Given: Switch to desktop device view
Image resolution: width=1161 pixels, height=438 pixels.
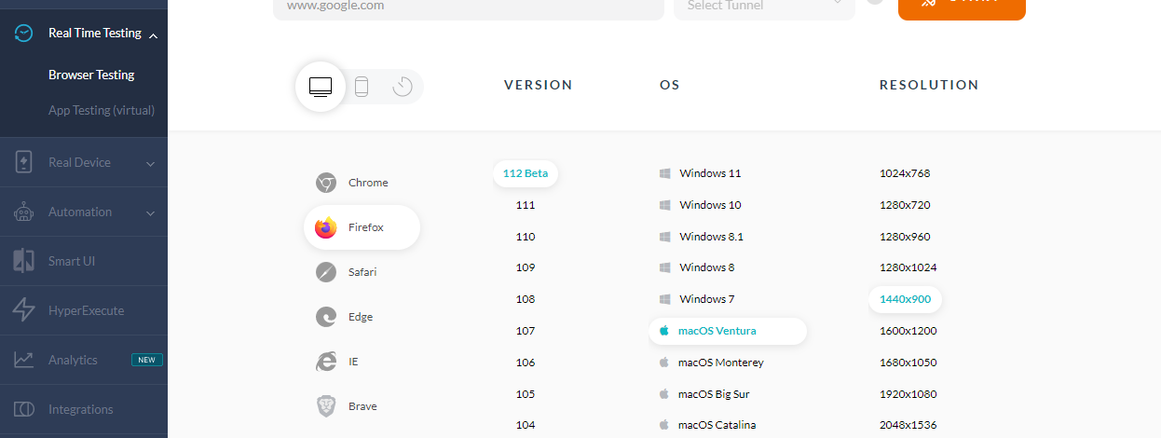Looking at the screenshot, I should click(x=321, y=87).
